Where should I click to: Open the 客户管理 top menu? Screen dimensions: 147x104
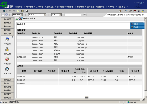[60, 7]
